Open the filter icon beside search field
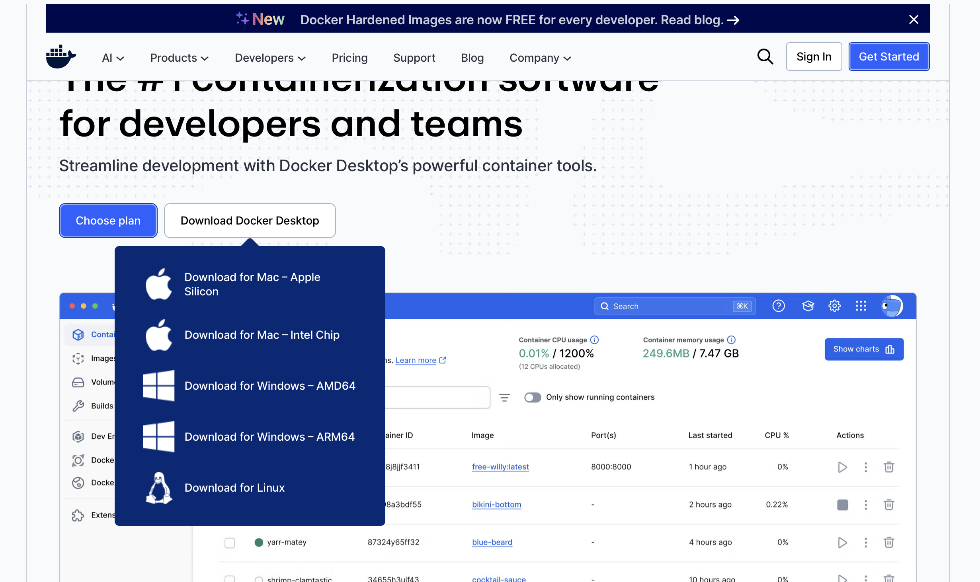 [504, 397]
